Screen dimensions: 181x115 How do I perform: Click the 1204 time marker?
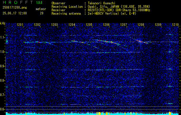72,25
